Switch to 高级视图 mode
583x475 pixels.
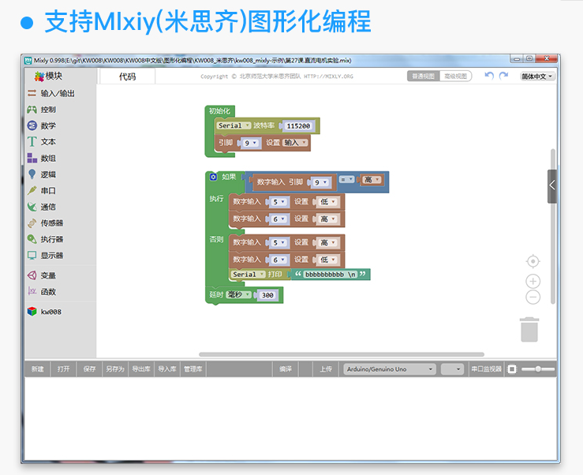(x=455, y=77)
